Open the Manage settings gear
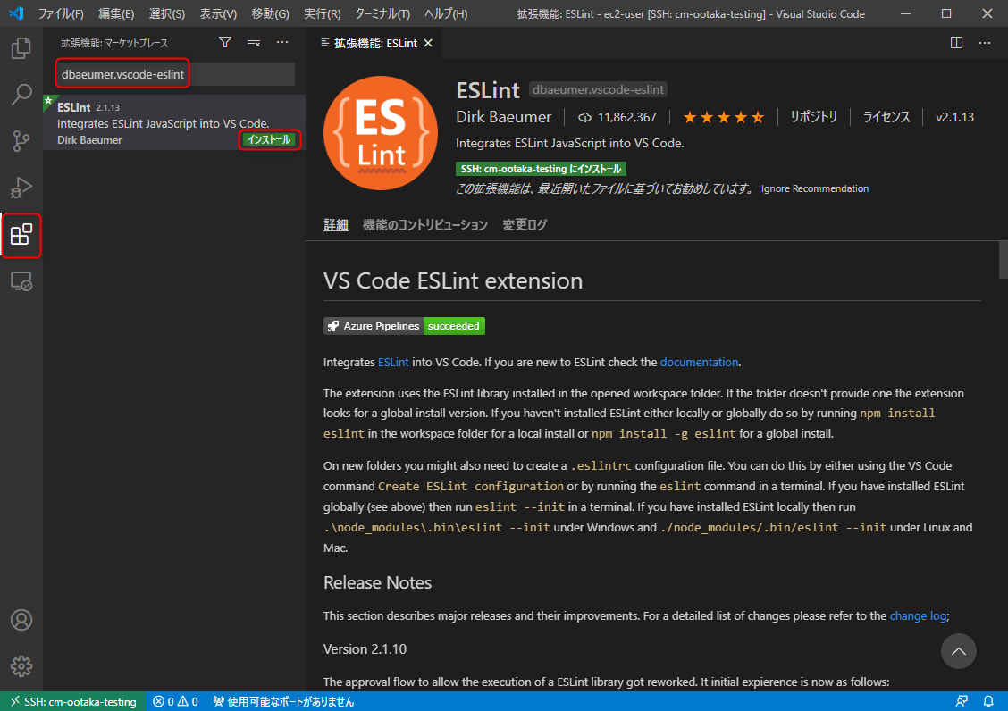 pos(21,665)
